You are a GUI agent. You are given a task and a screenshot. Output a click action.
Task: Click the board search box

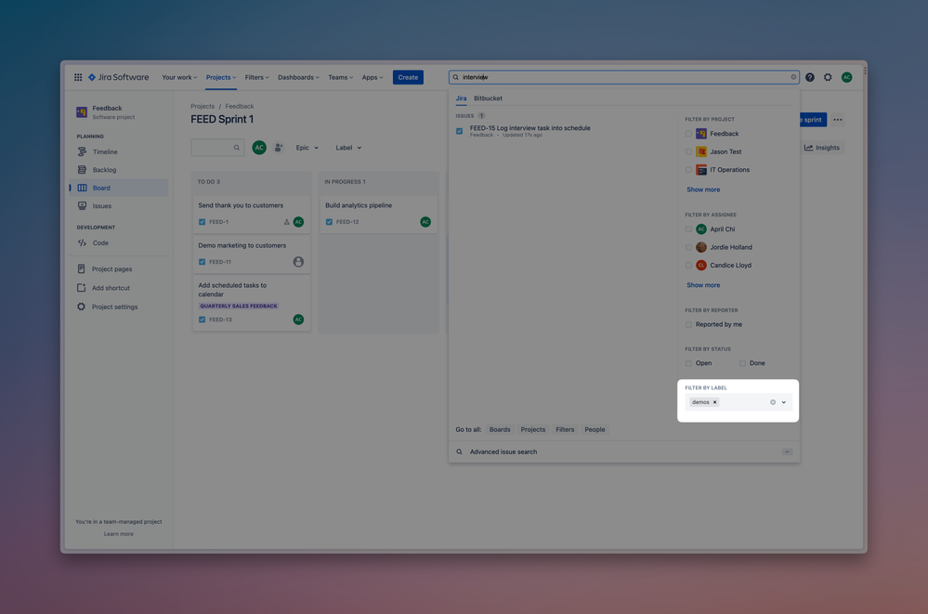pyautogui.click(x=217, y=148)
